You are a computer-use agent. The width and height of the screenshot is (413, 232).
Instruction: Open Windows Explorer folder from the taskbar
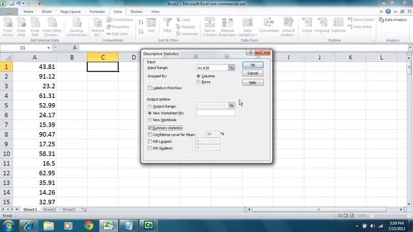point(49,226)
